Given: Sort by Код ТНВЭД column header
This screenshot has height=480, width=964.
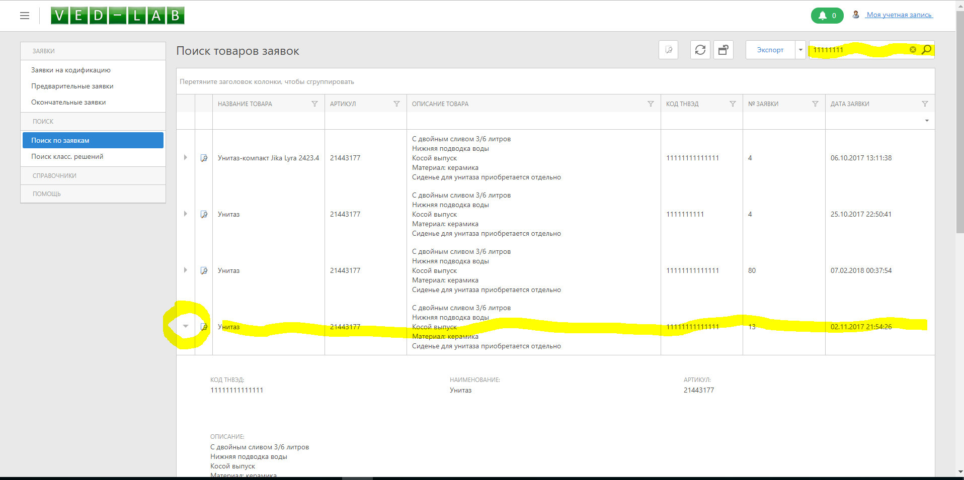Looking at the screenshot, I should point(682,104).
